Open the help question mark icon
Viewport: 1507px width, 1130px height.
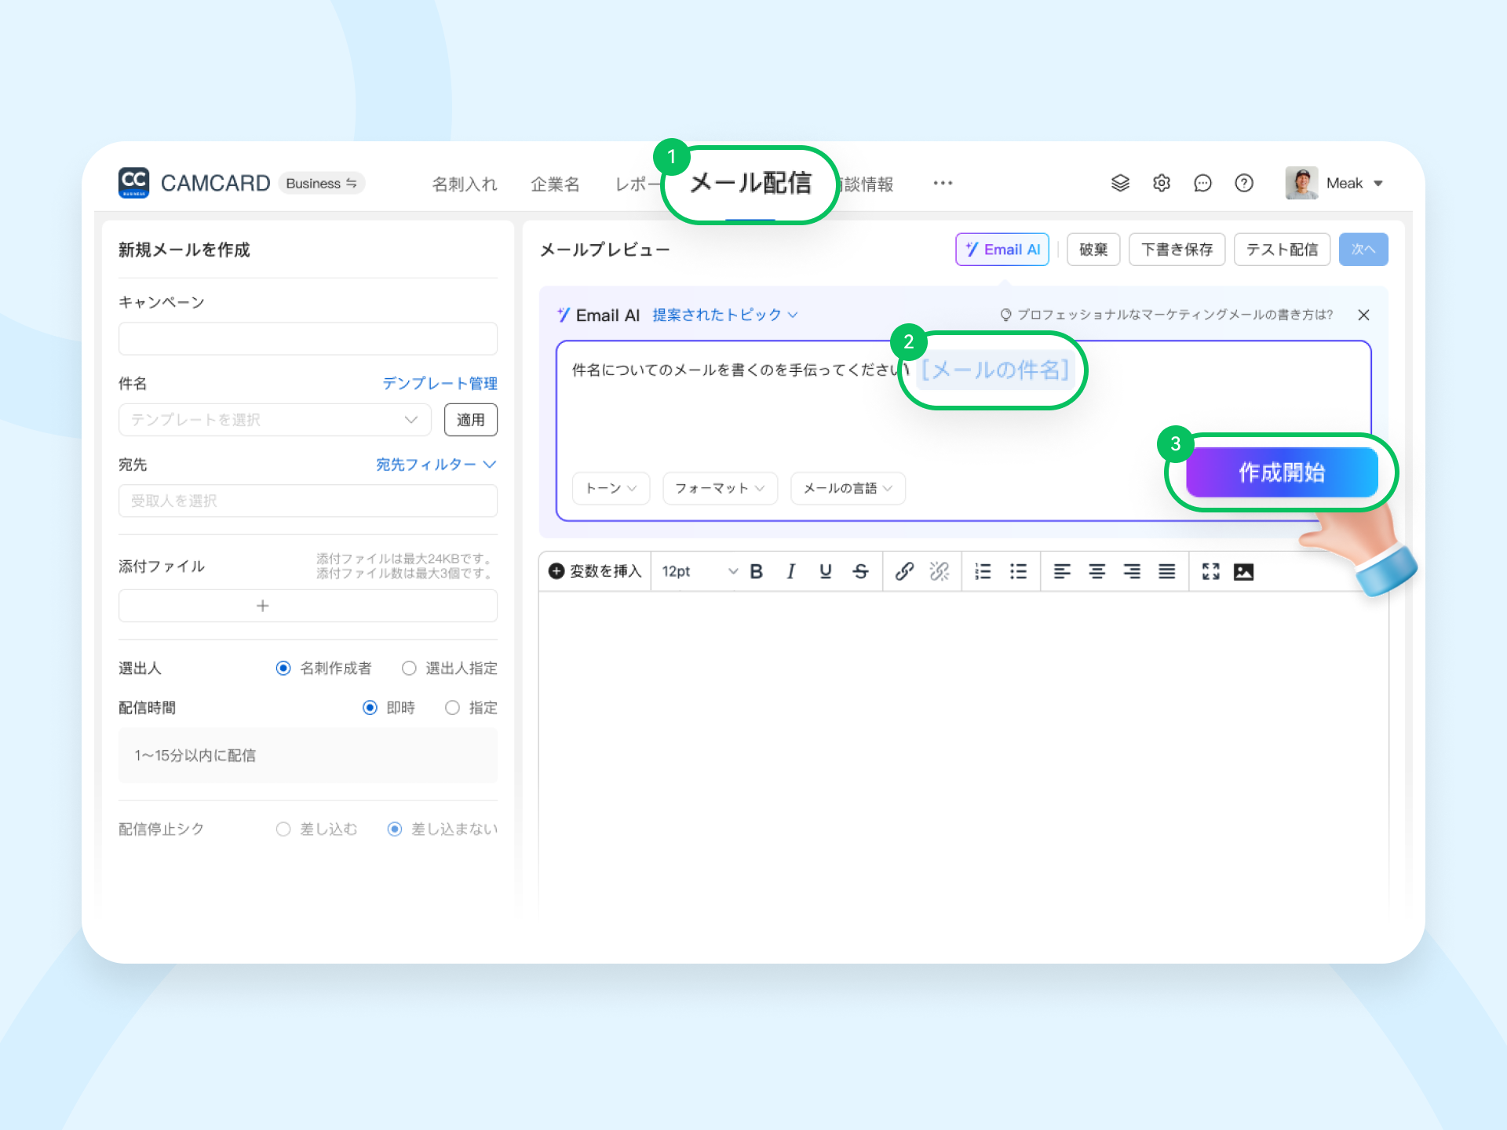(x=1243, y=183)
